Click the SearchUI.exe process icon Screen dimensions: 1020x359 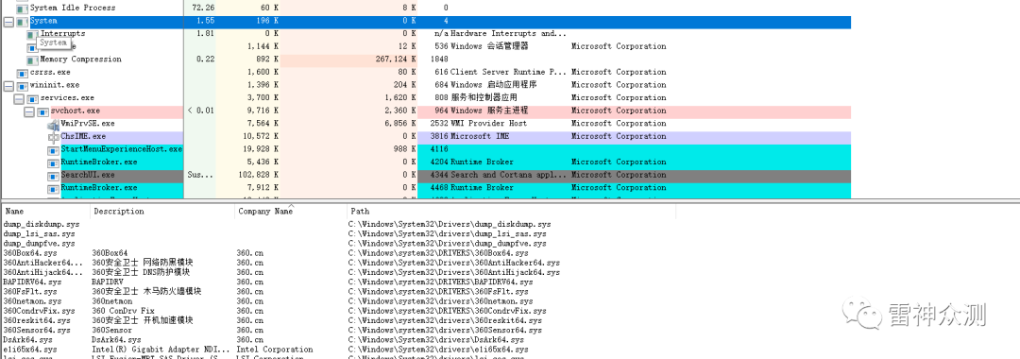53,175
